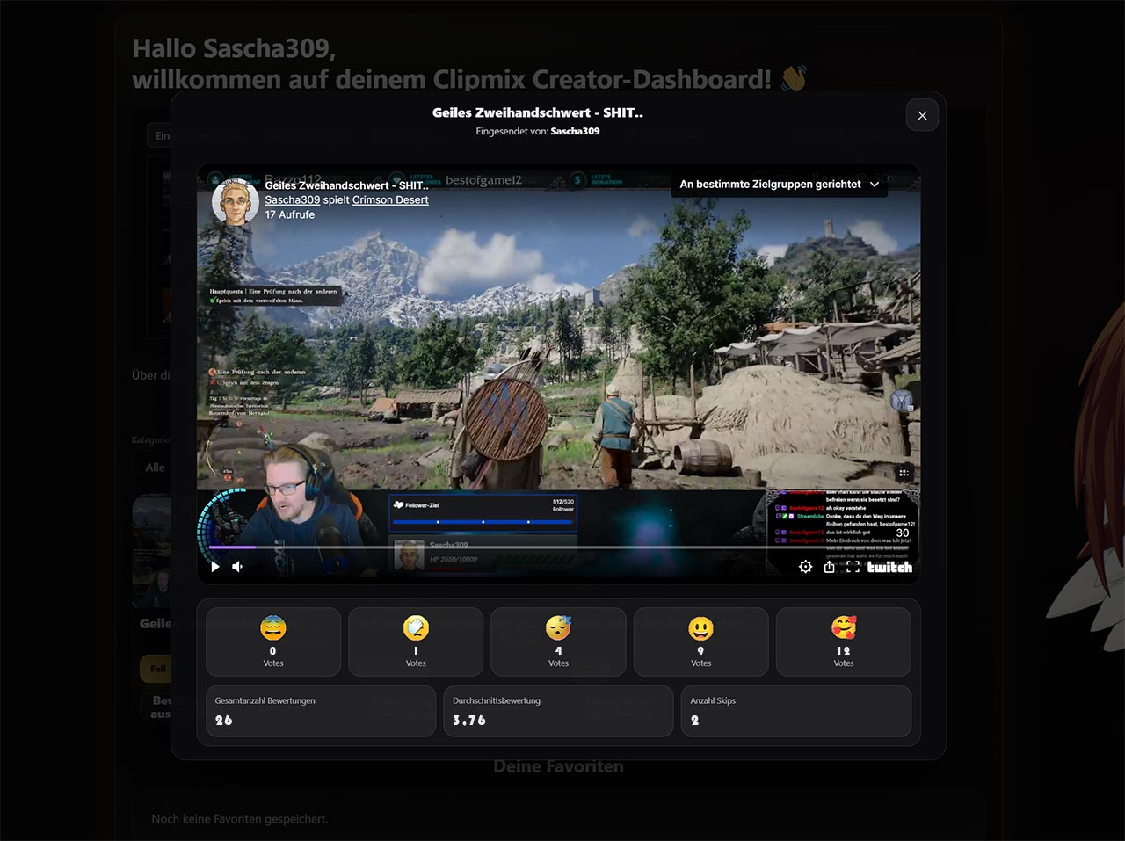This screenshot has height=841, width=1125.
Task: Click the skips count value 2
Action: 695,721
